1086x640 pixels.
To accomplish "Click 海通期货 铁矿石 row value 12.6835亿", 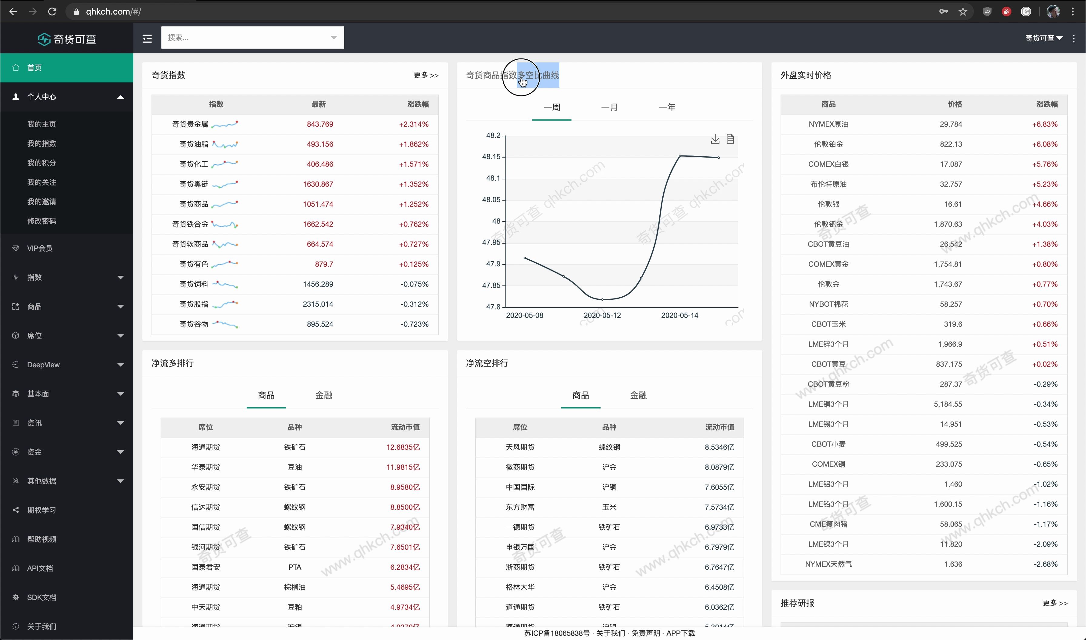I will (403, 447).
